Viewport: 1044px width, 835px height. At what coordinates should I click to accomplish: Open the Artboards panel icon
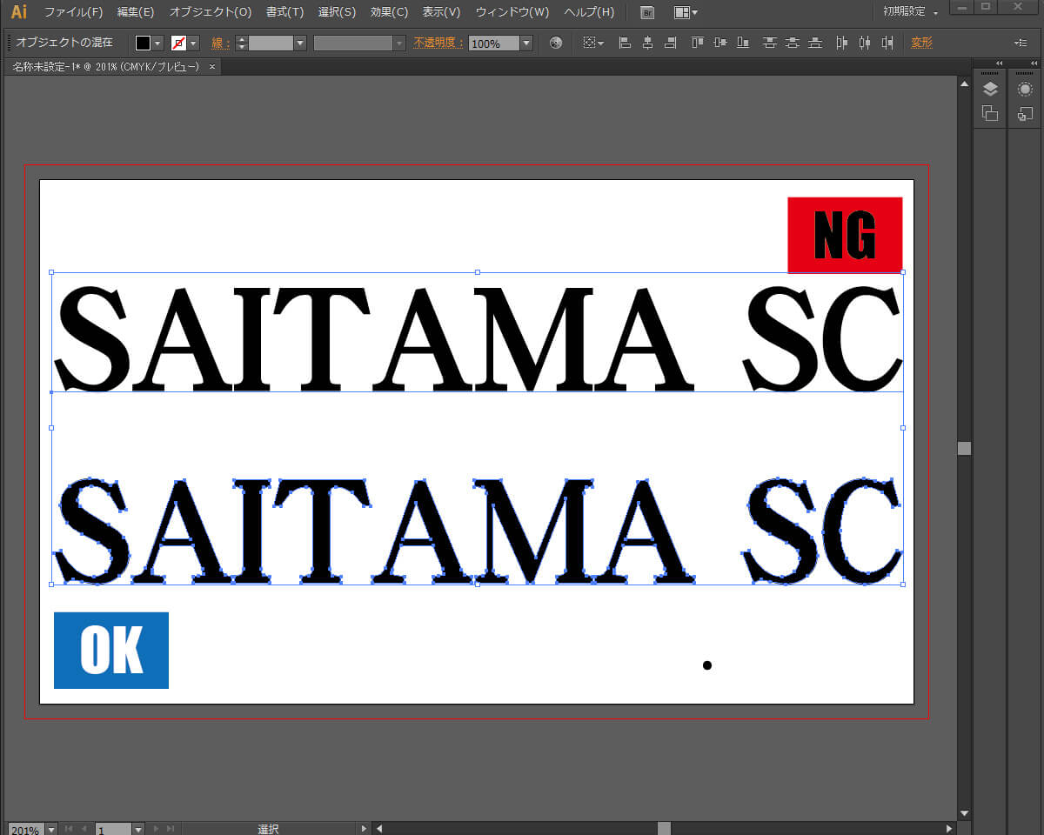tap(990, 113)
